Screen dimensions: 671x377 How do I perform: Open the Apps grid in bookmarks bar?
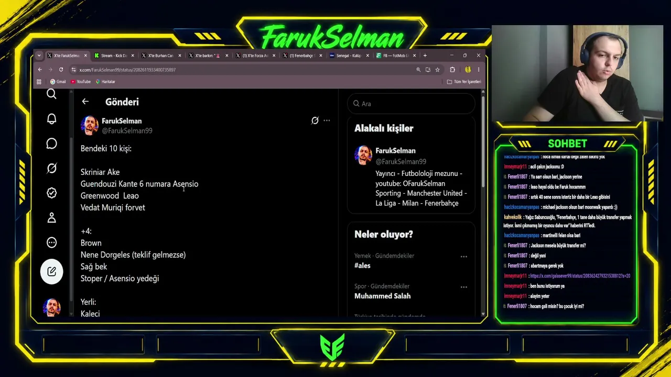click(39, 82)
